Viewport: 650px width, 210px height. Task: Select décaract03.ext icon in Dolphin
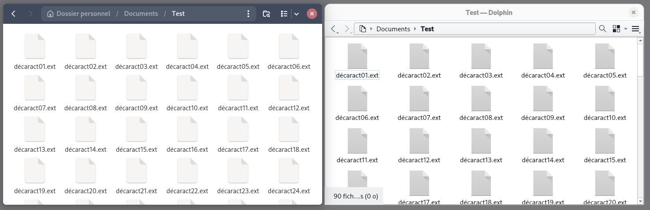(x=481, y=56)
